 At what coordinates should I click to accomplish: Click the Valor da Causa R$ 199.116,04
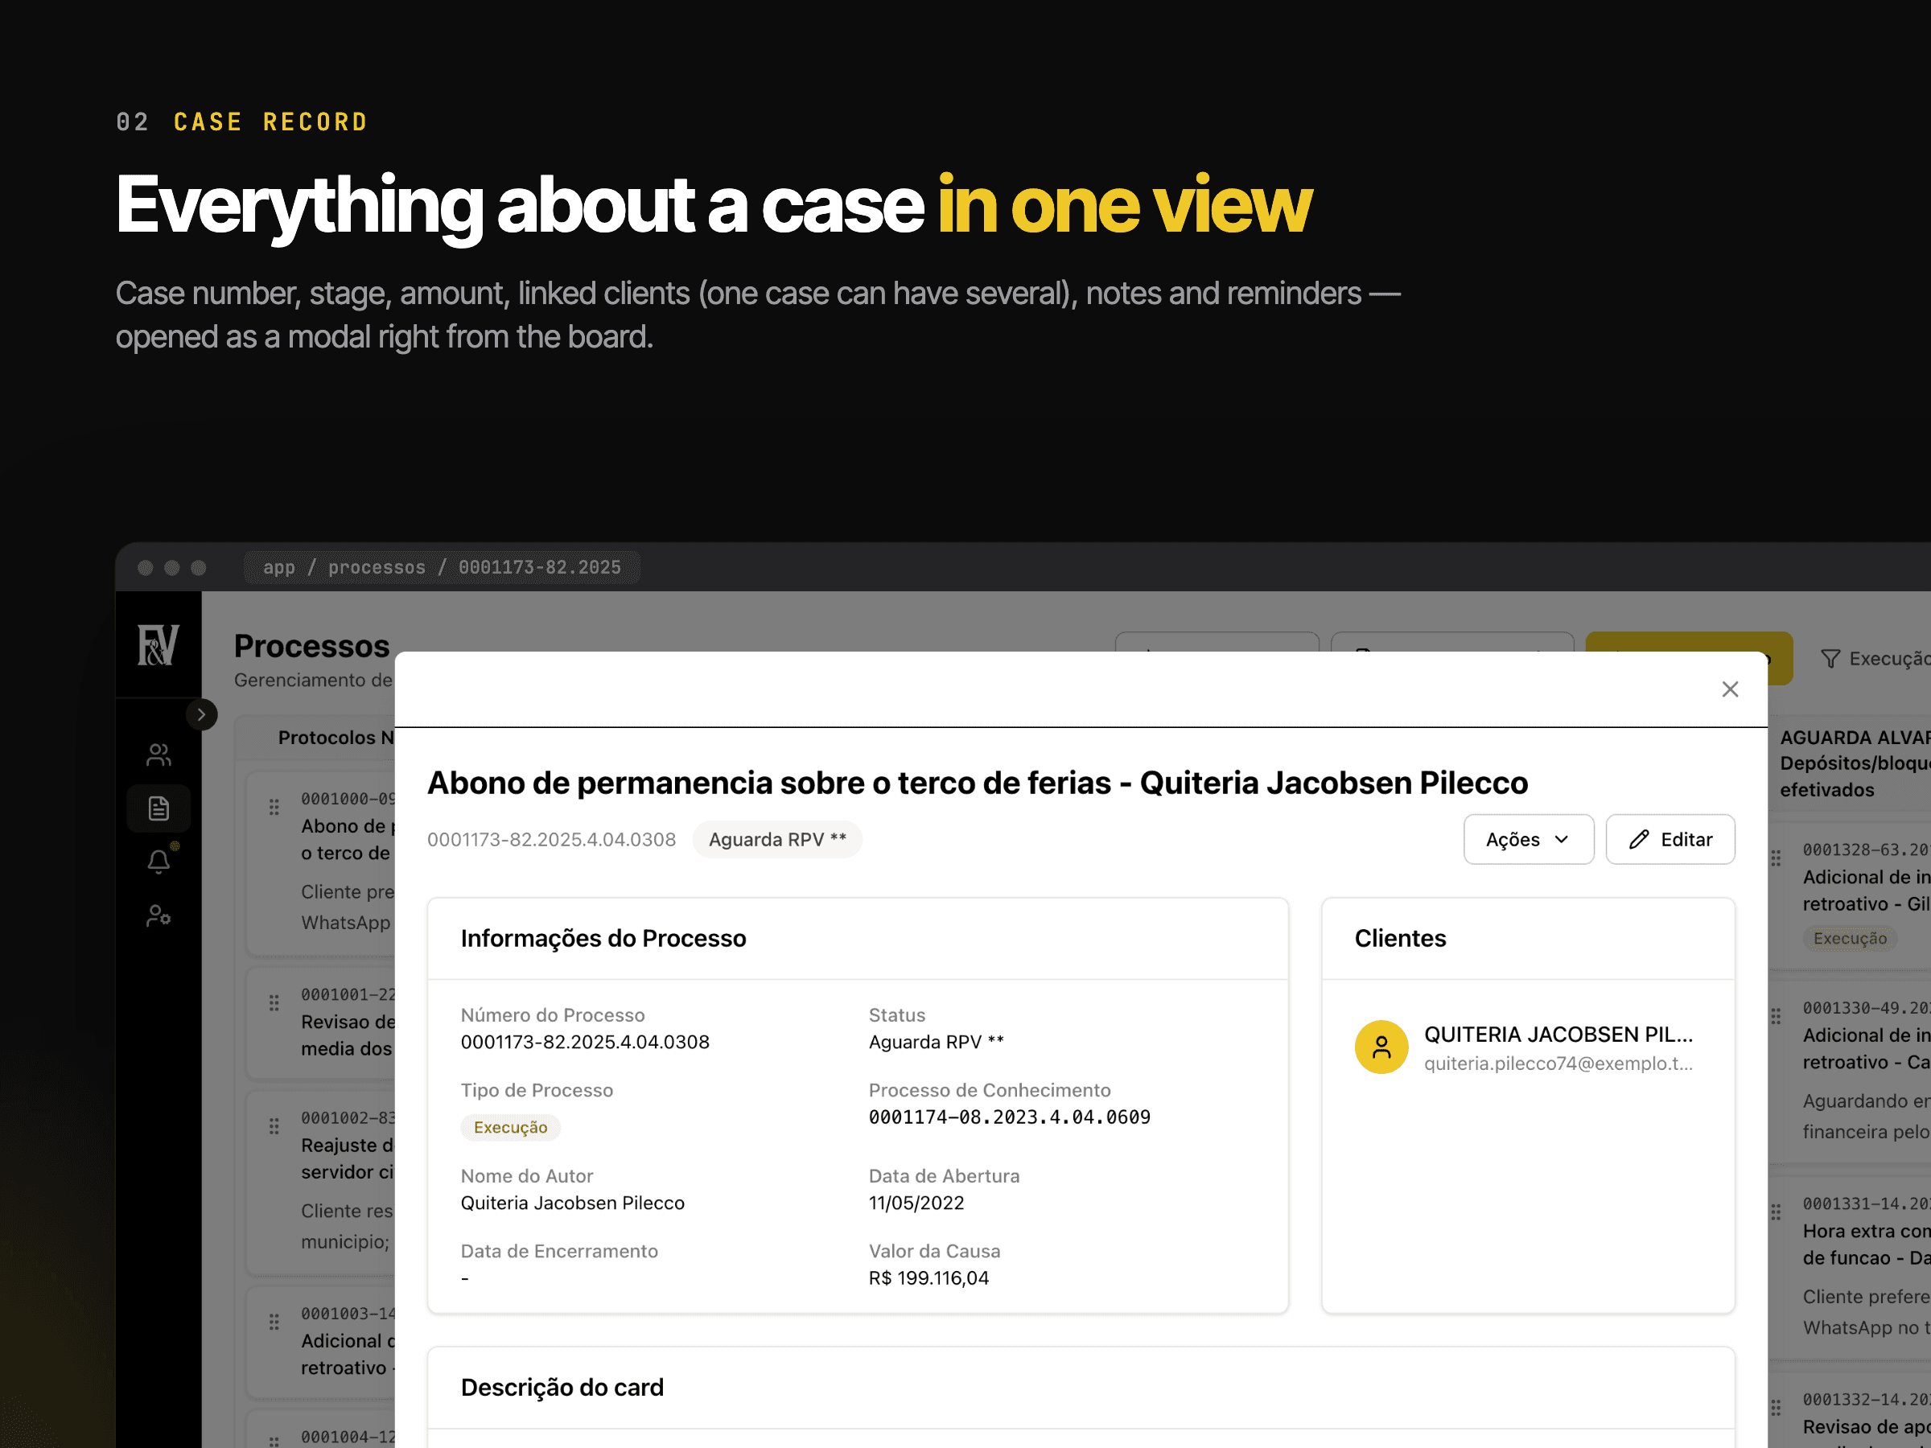928,1277
